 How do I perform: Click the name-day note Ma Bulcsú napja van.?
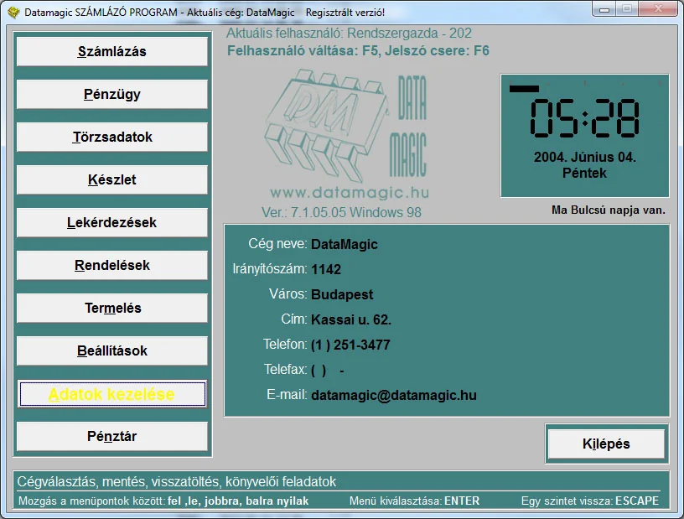click(x=608, y=210)
